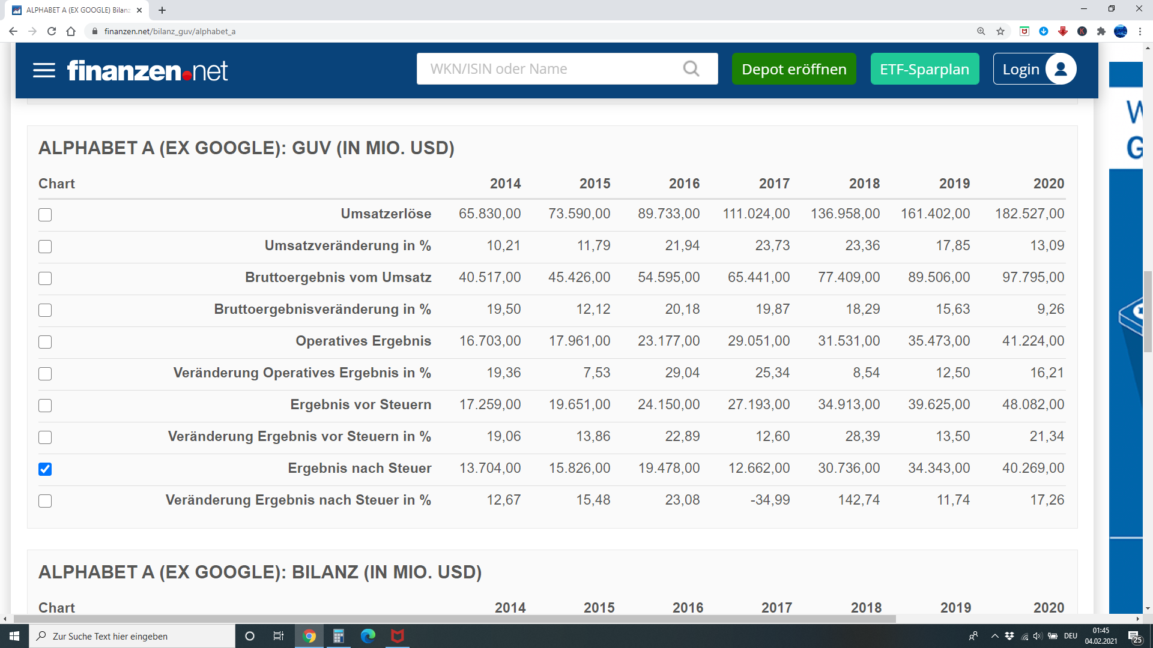This screenshot has height=648, width=1153.
Task: Open a new browser tab
Action: pos(162,10)
